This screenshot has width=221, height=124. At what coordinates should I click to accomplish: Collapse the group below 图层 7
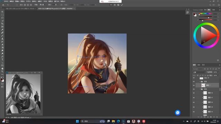click(200, 89)
